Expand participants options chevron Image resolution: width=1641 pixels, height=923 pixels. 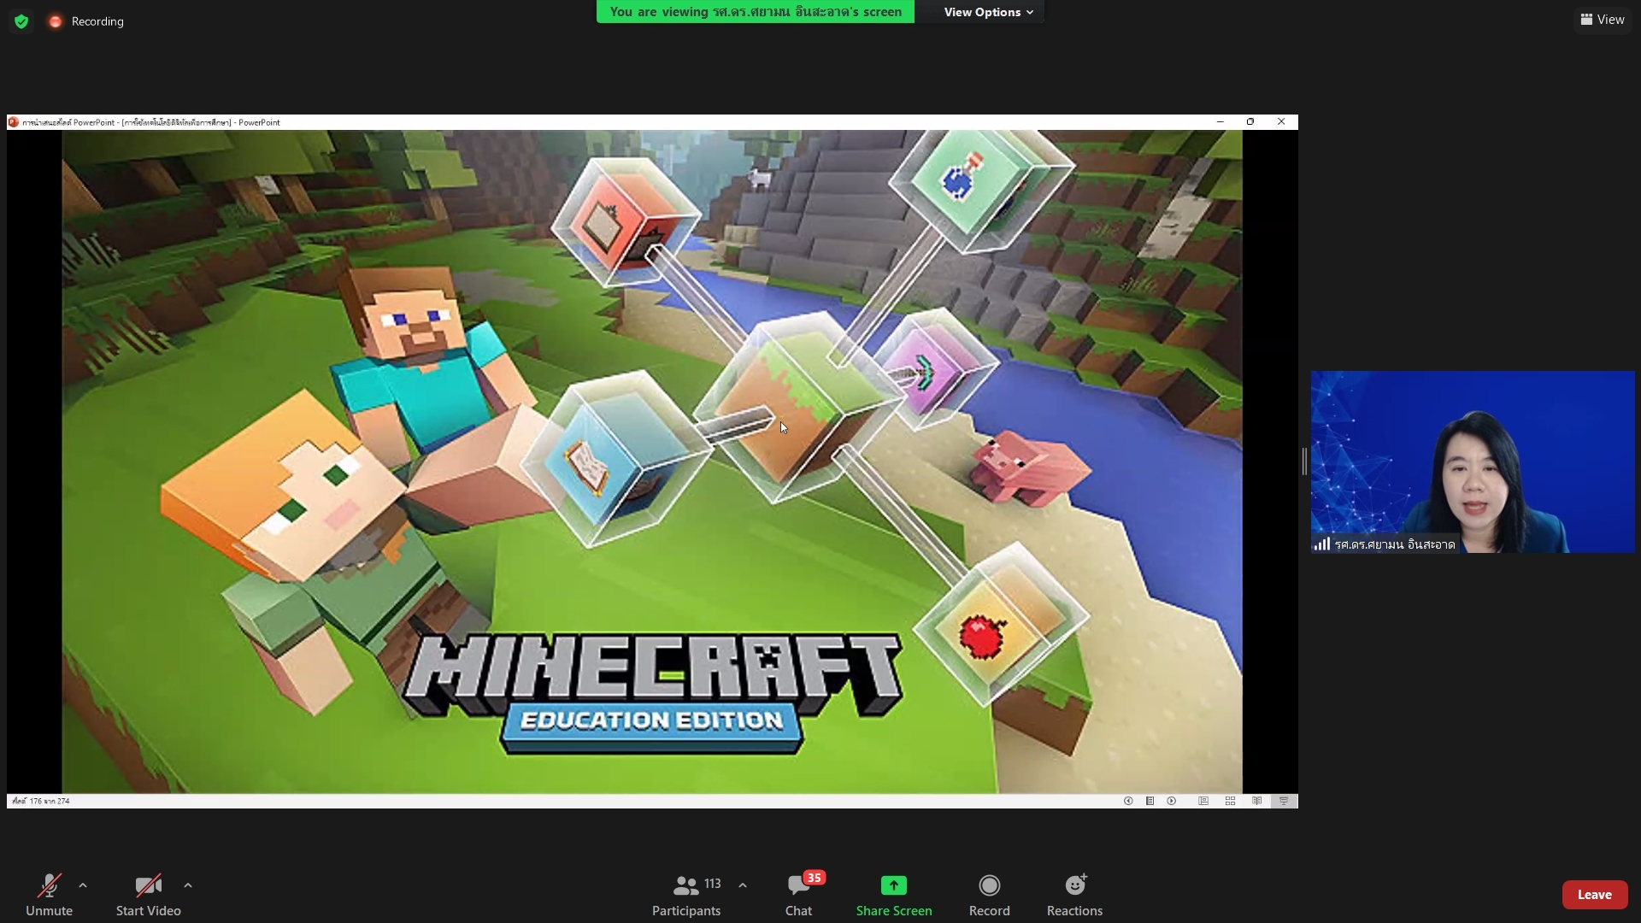(x=743, y=885)
